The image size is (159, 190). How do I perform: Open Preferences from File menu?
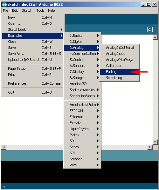point(32,83)
